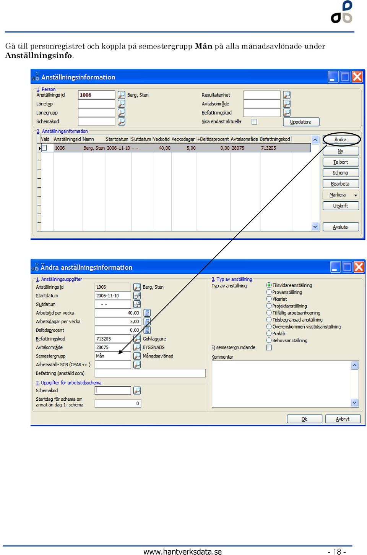Click the Utskrift button
Screen dimensions: 367x555
click(x=341, y=205)
